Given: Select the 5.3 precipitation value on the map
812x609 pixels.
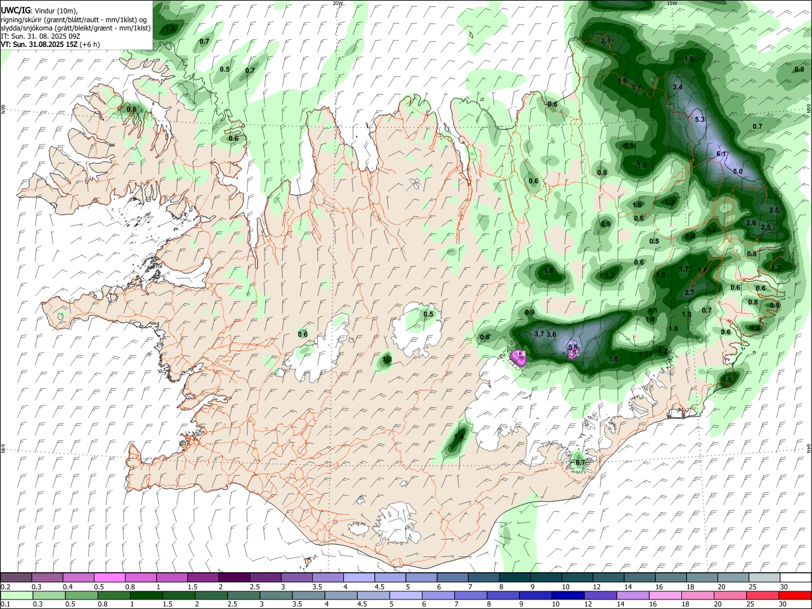Looking at the screenshot, I should tap(700, 119).
